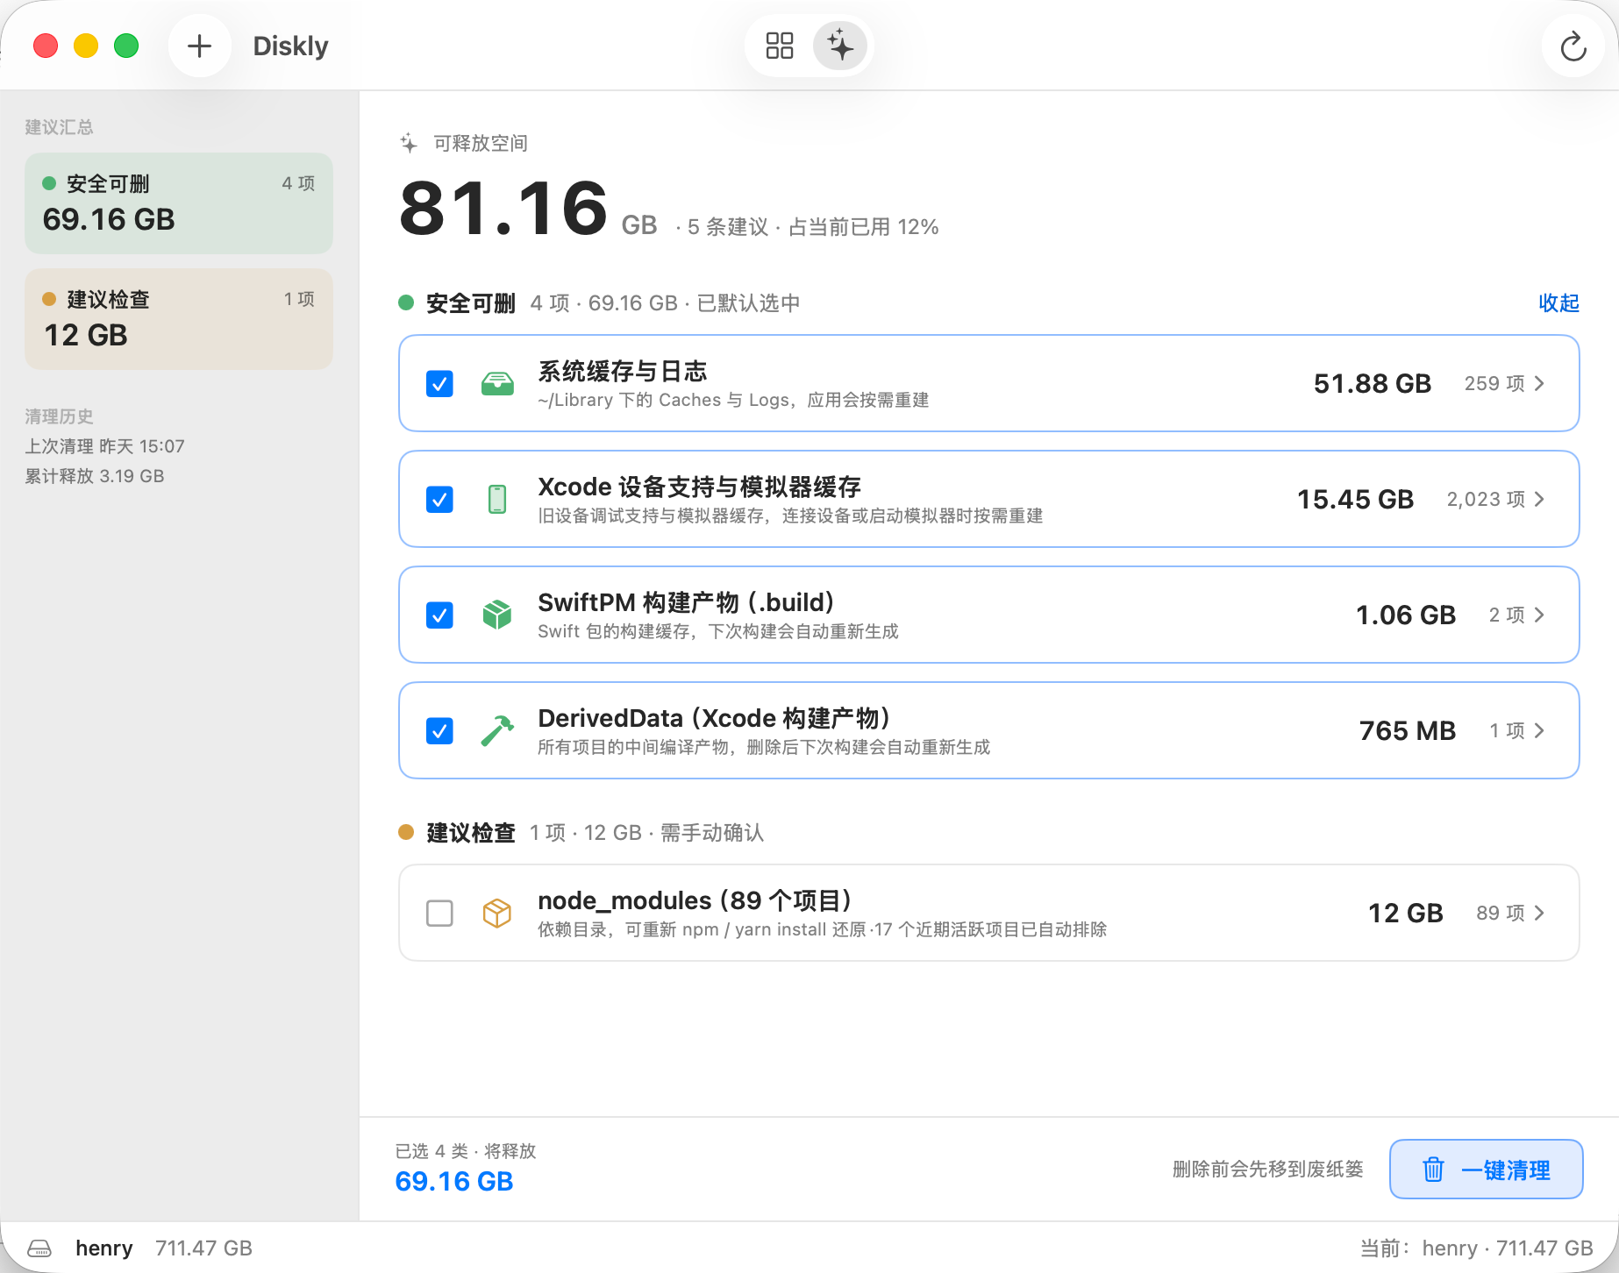Click the 69.16 GB selected total in footer
The image size is (1619, 1273).
pos(454,1181)
